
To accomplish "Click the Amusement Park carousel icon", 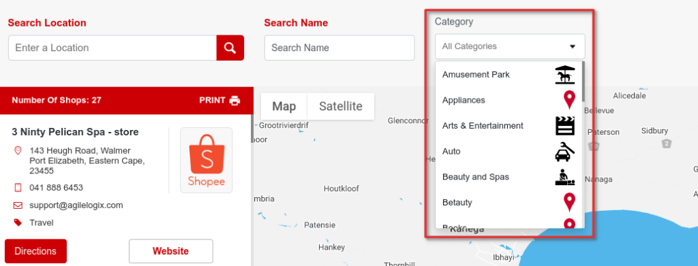I will 565,75.
